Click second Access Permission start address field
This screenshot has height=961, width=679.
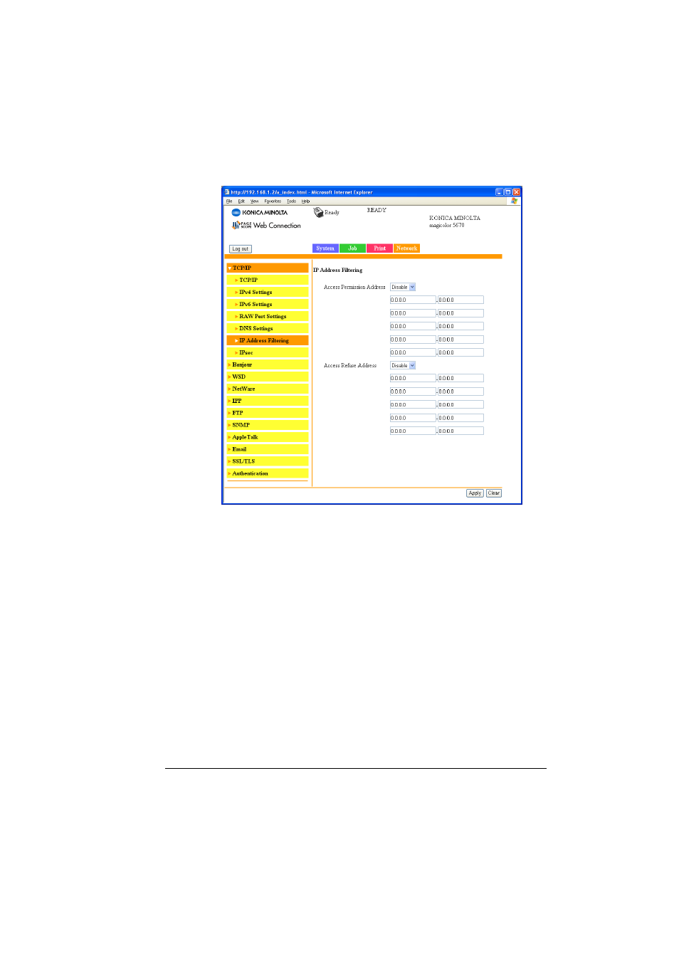(x=413, y=314)
